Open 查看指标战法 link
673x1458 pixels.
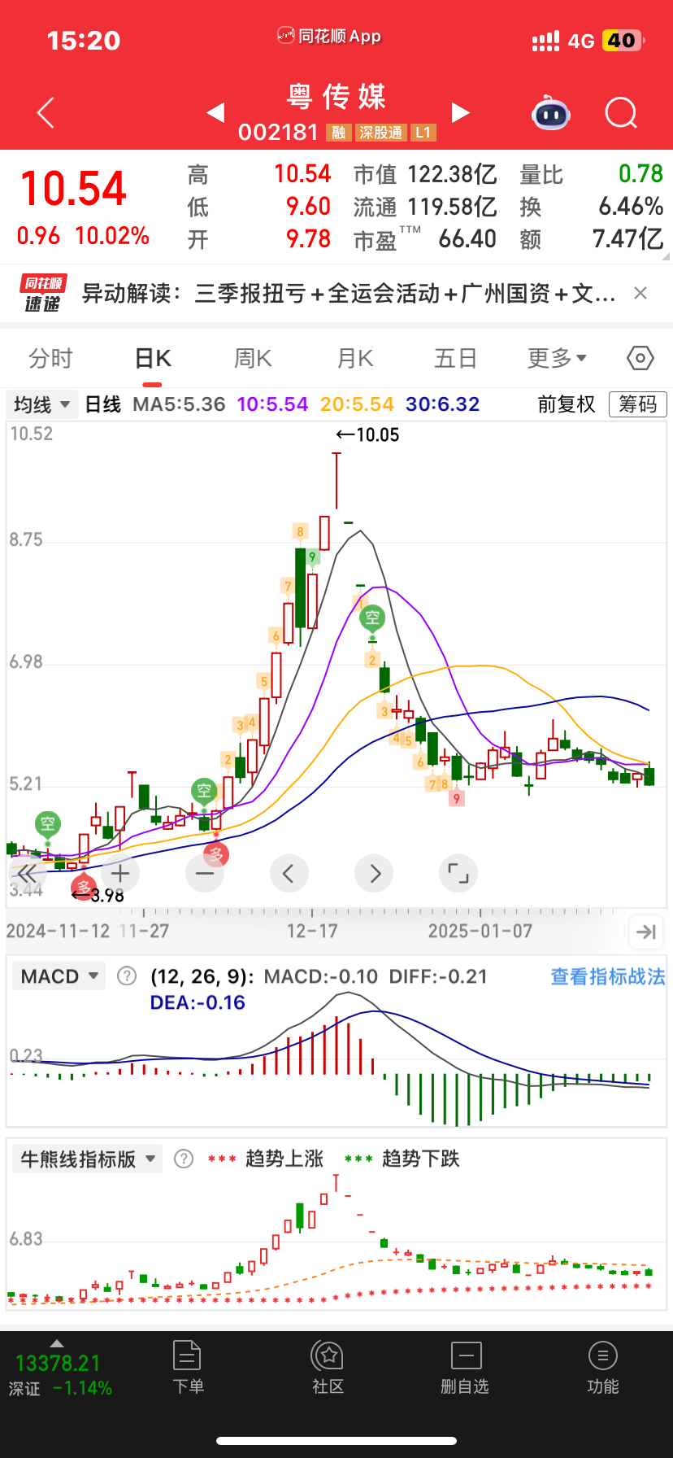608,976
